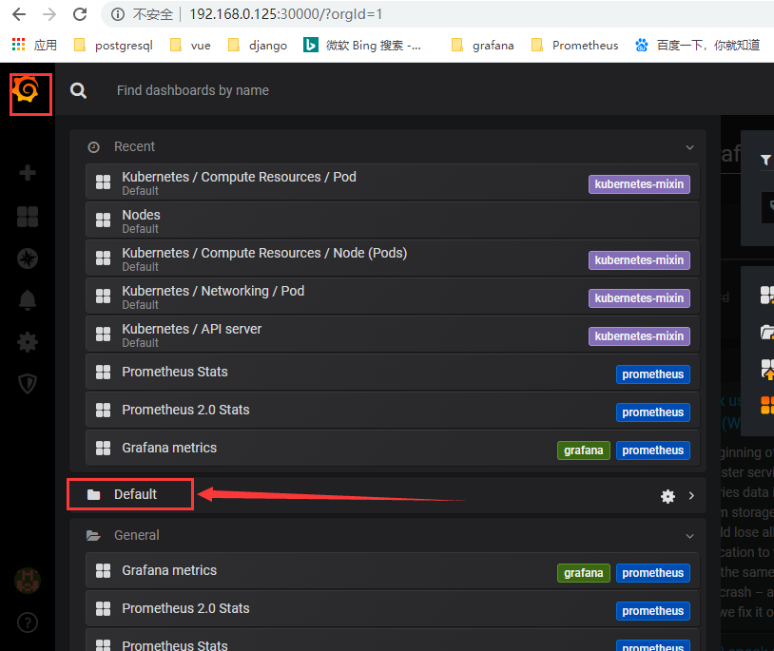Open the Alerting bell icon
Screen dimensions: 774x651
[28, 300]
